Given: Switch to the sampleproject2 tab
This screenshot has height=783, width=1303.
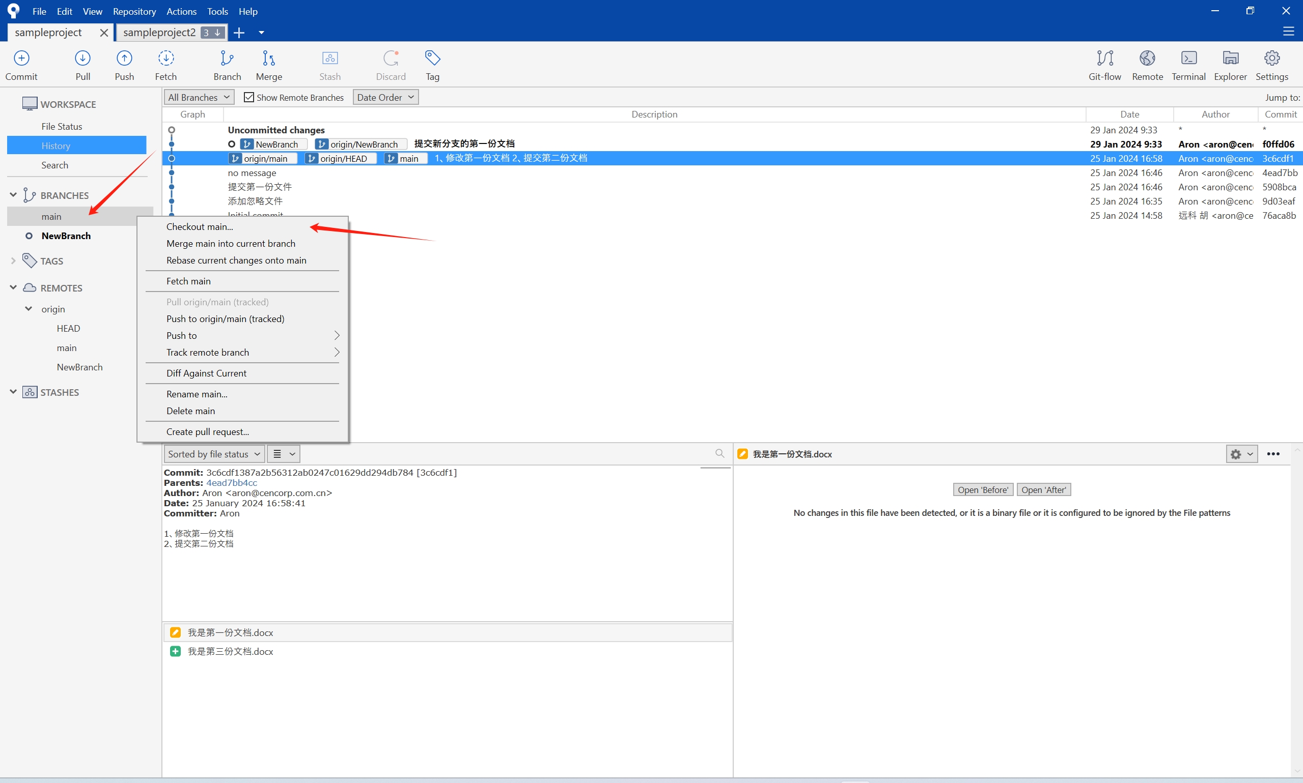Looking at the screenshot, I should [x=159, y=33].
